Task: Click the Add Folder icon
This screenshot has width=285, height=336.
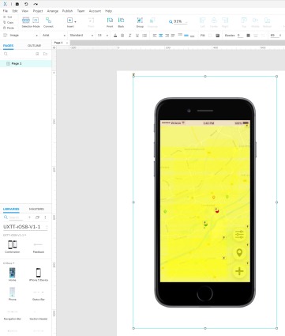Action: tap(45, 54)
